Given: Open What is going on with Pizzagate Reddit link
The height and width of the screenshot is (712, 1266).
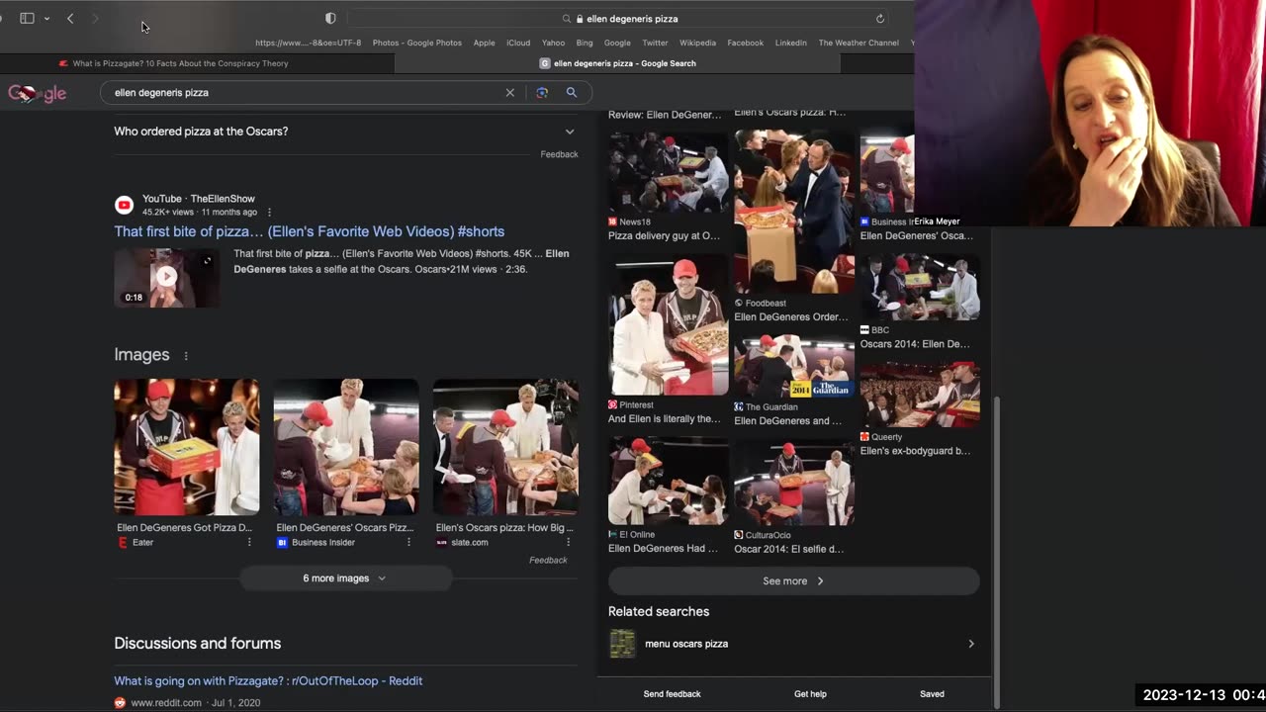Looking at the screenshot, I should click(x=268, y=680).
